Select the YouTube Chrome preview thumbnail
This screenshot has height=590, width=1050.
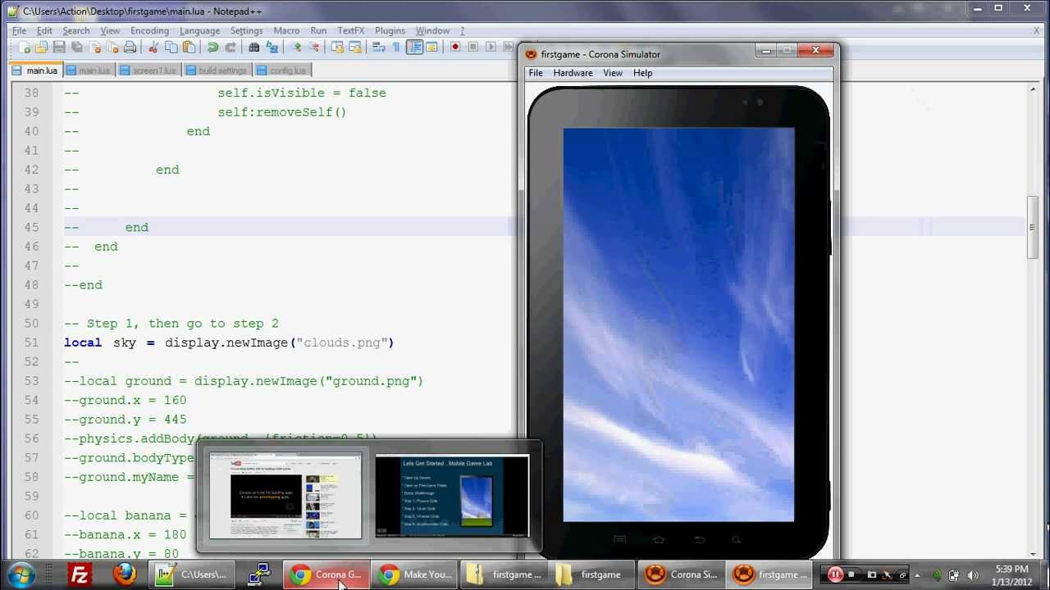(285, 496)
